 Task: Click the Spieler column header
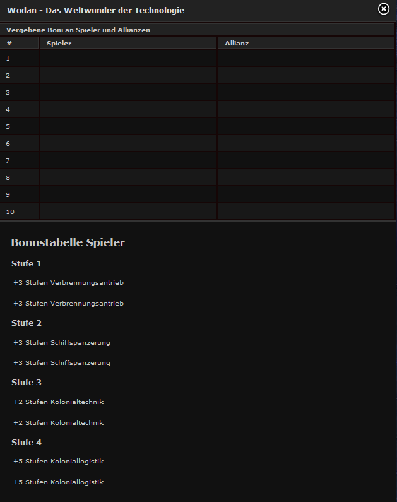click(x=128, y=43)
